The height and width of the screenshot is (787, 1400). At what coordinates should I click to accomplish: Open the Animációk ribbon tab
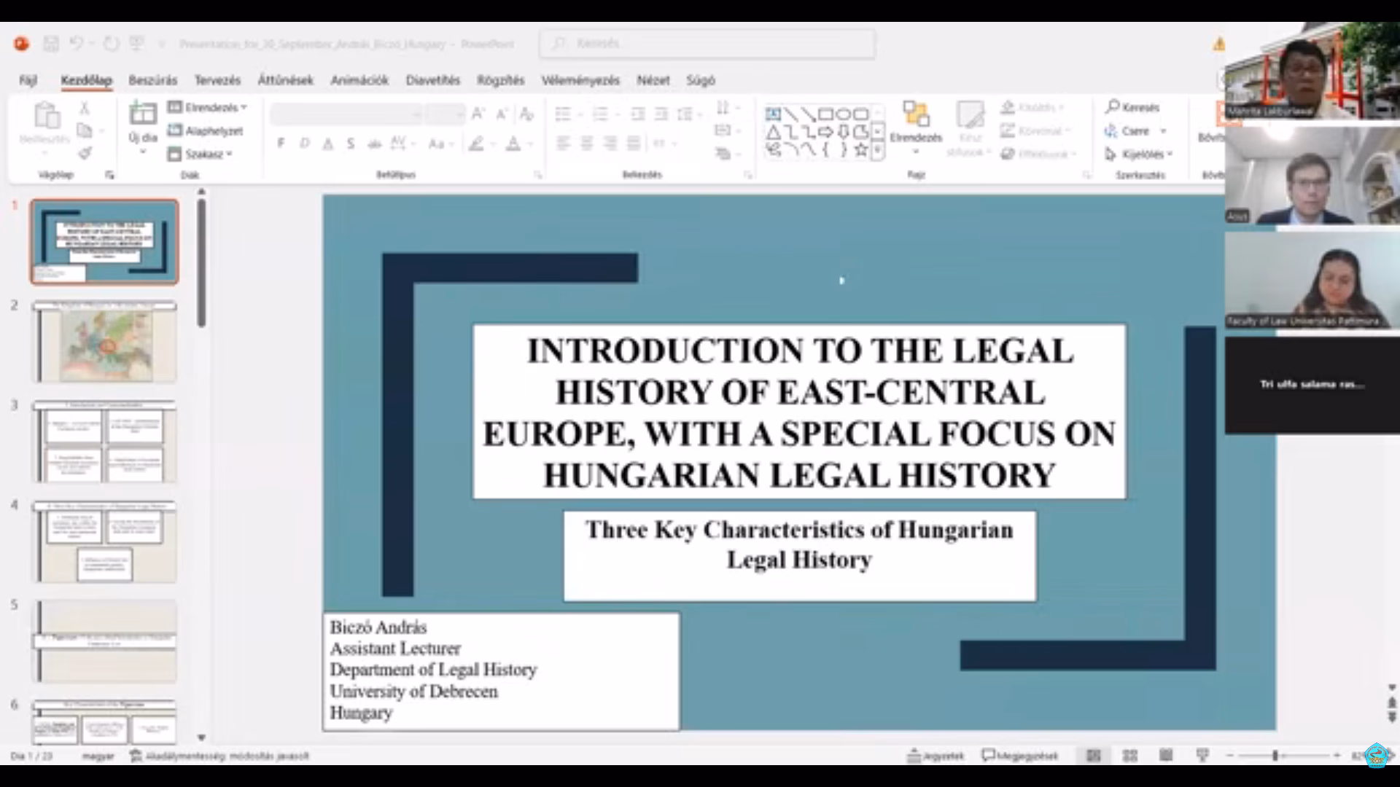[x=359, y=80]
